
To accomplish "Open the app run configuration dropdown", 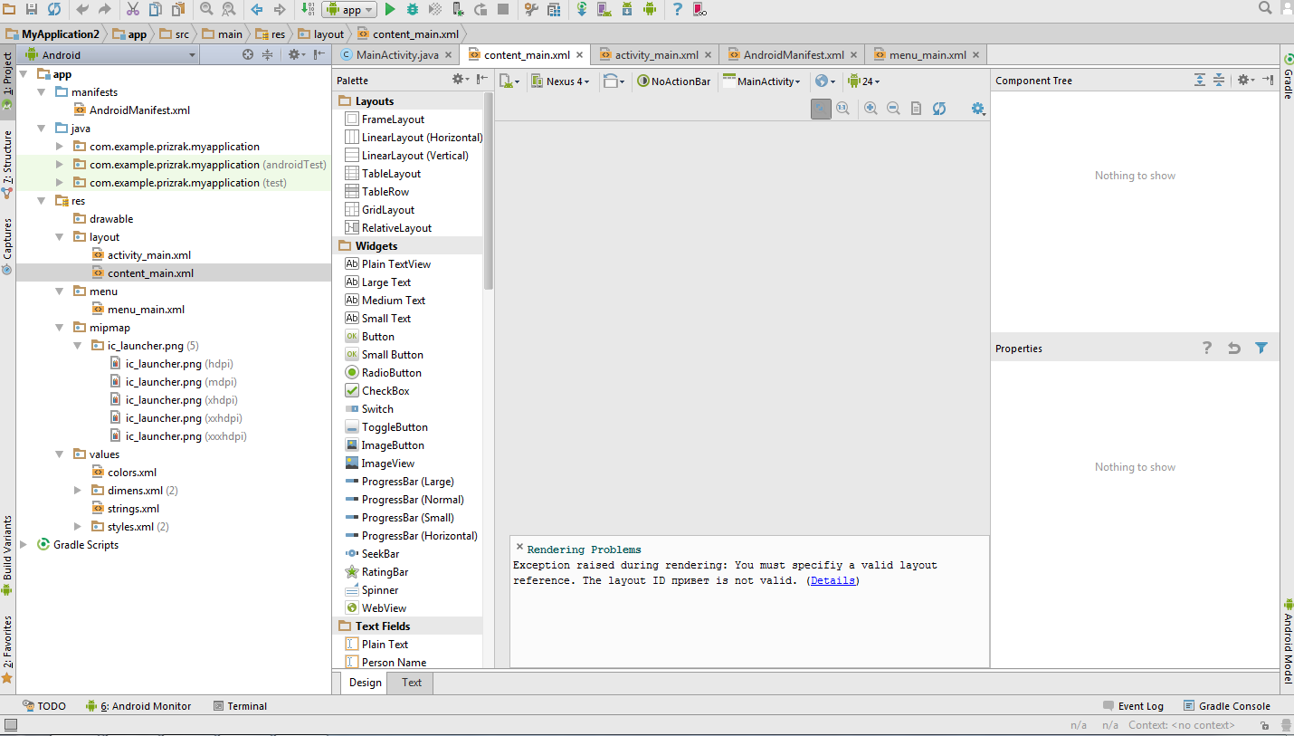I will pos(349,9).
